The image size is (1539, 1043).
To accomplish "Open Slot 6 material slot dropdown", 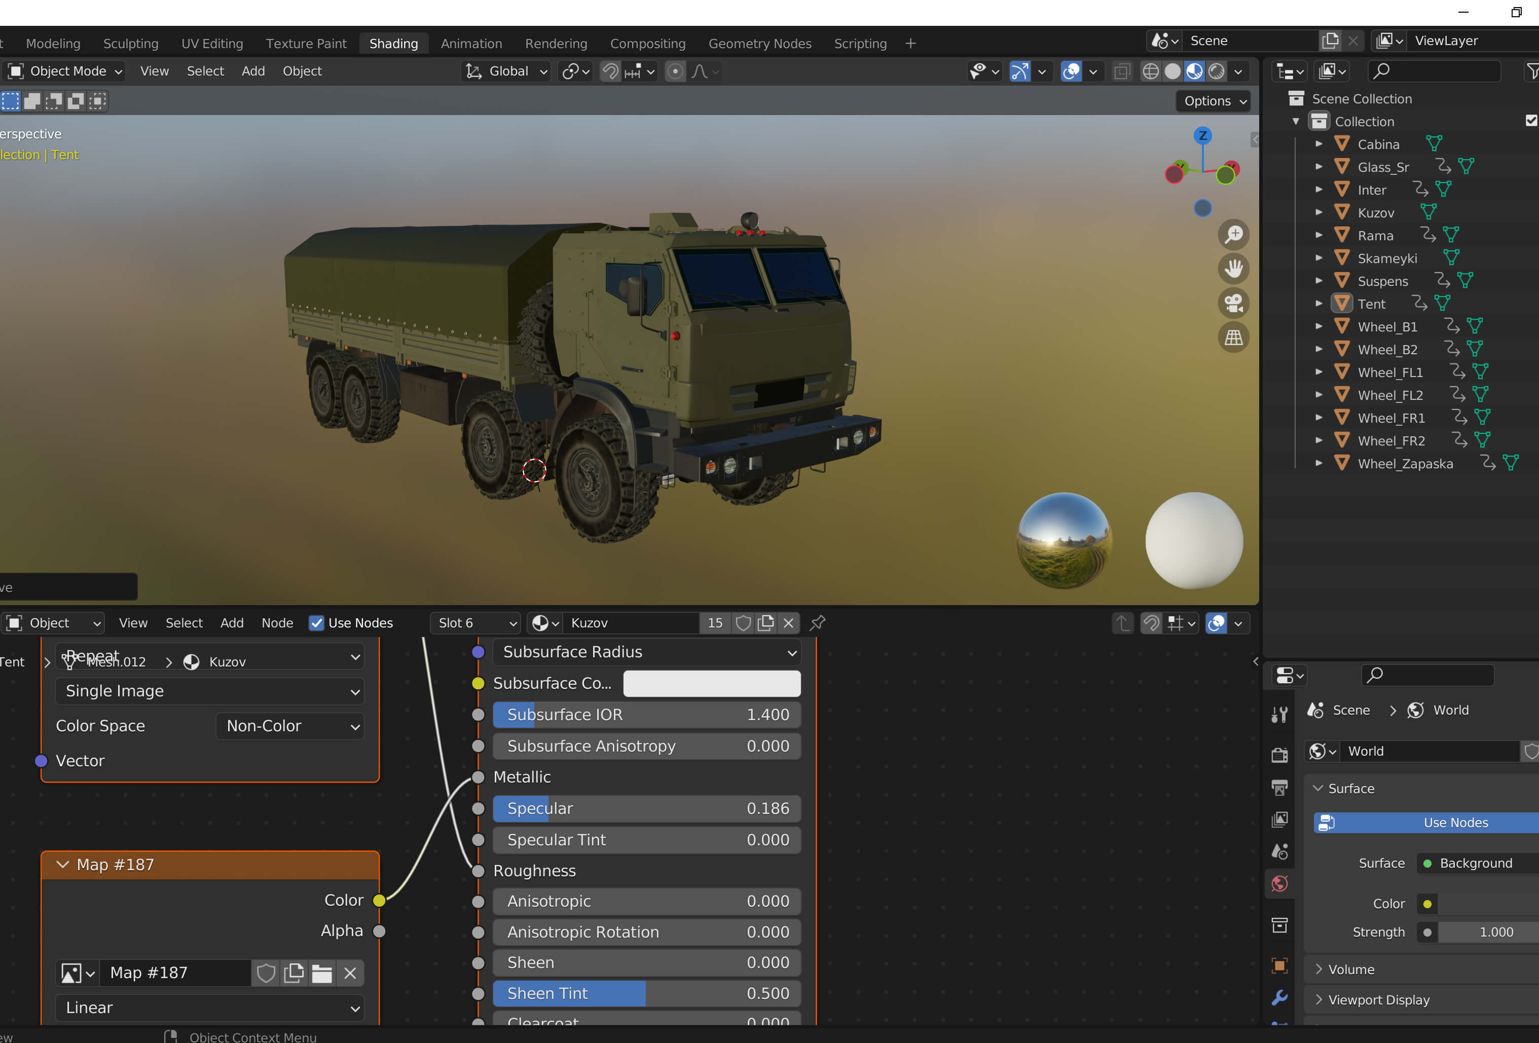I will [x=475, y=623].
